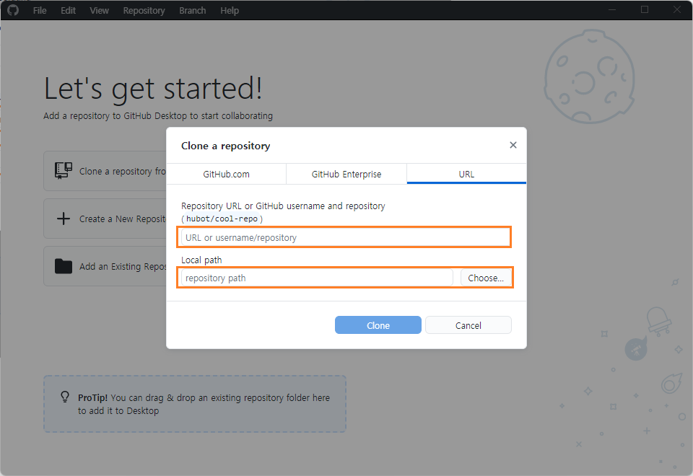The width and height of the screenshot is (693, 476).
Task: Close the GitHub Desktop window
Action: 676,9
